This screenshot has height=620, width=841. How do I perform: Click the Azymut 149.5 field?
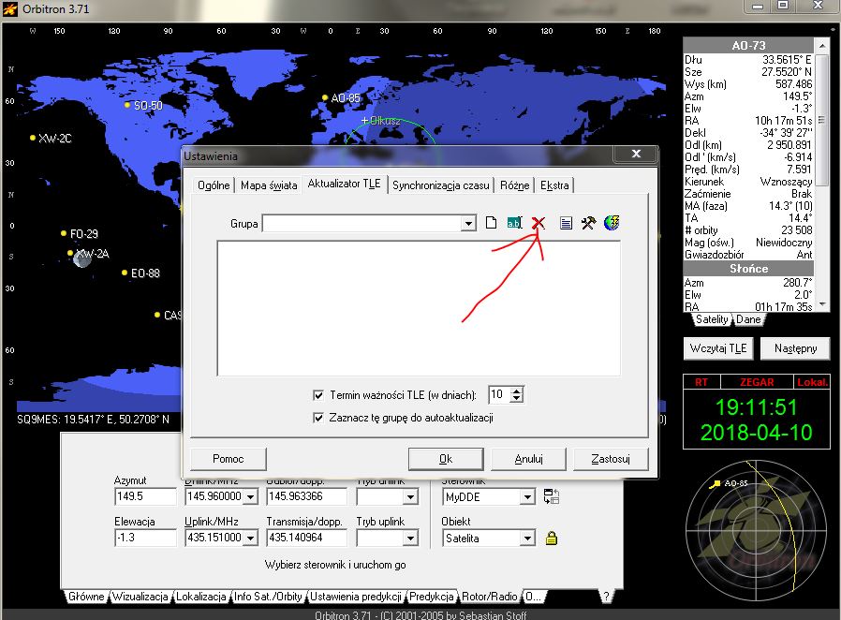[x=145, y=496]
